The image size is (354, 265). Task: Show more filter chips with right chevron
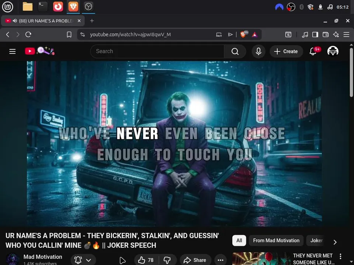click(x=335, y=242)
